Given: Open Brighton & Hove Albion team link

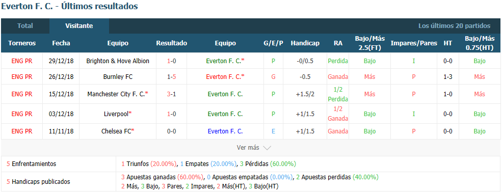Looking at the screenshot, I should 118,61.
